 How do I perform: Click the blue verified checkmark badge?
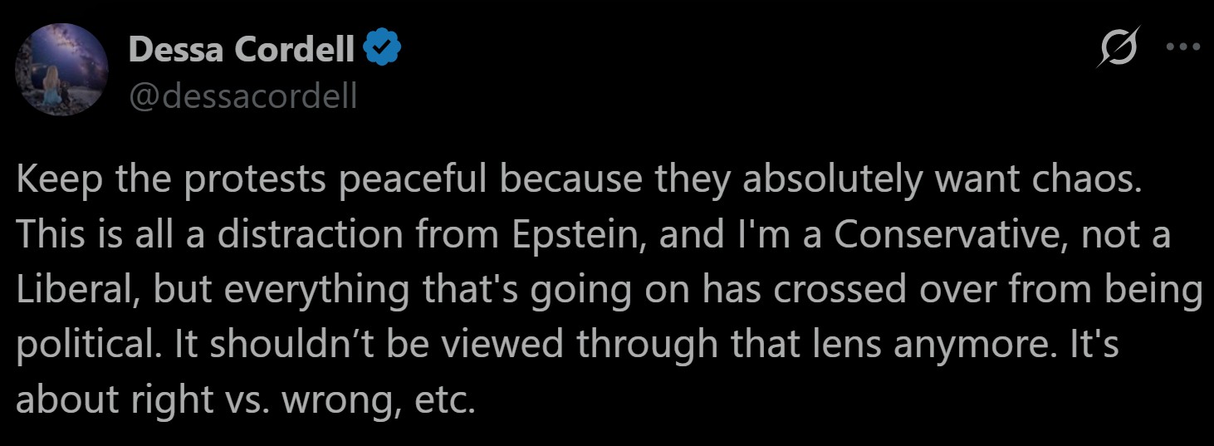coord(384,51)
